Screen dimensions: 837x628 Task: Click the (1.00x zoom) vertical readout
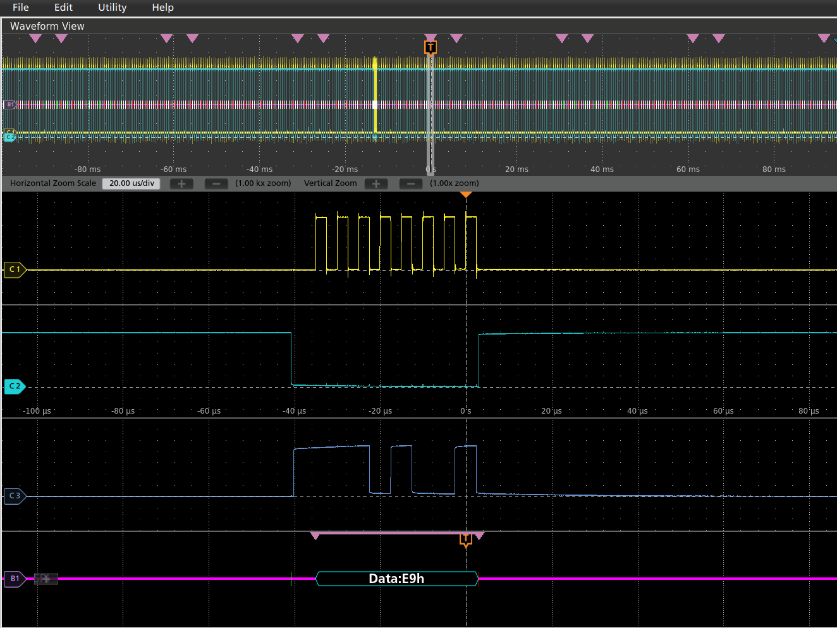pyautogui.click(x=455, y=183)
